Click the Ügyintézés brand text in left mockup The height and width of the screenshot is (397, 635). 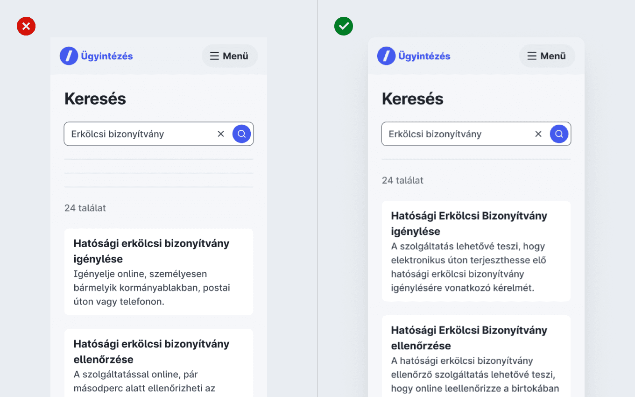107,56
